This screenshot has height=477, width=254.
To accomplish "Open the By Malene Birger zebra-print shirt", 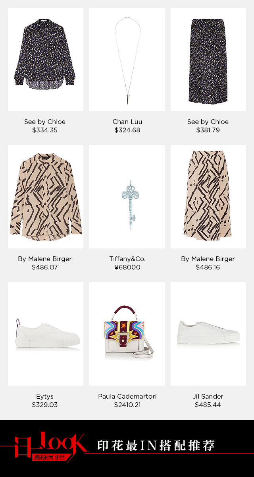I will [x=45, y=197].
